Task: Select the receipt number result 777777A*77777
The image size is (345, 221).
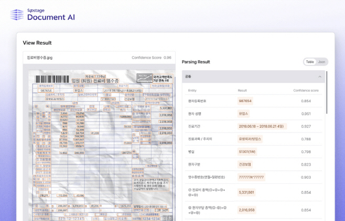Action: tap(252, 178)
